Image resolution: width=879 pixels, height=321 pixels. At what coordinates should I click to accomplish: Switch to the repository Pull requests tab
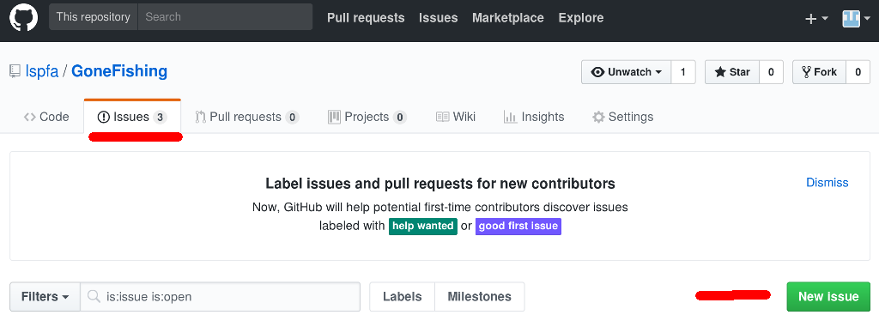(247, 117)
